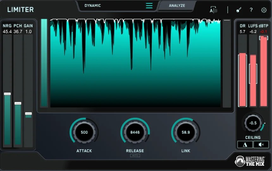
Task: Click the input level meter beside waveform
Action: pos(44,63)
